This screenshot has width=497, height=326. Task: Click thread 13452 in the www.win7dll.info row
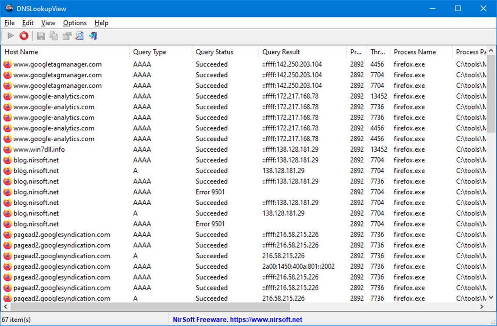pos(379,150)
